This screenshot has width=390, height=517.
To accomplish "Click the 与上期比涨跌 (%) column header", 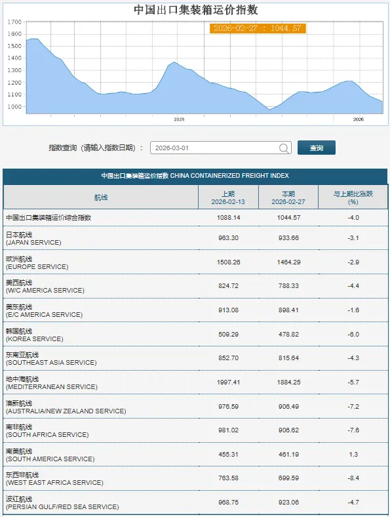I will point(353,197).
